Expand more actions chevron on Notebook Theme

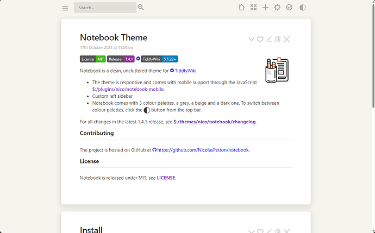[x=251, y=39]
